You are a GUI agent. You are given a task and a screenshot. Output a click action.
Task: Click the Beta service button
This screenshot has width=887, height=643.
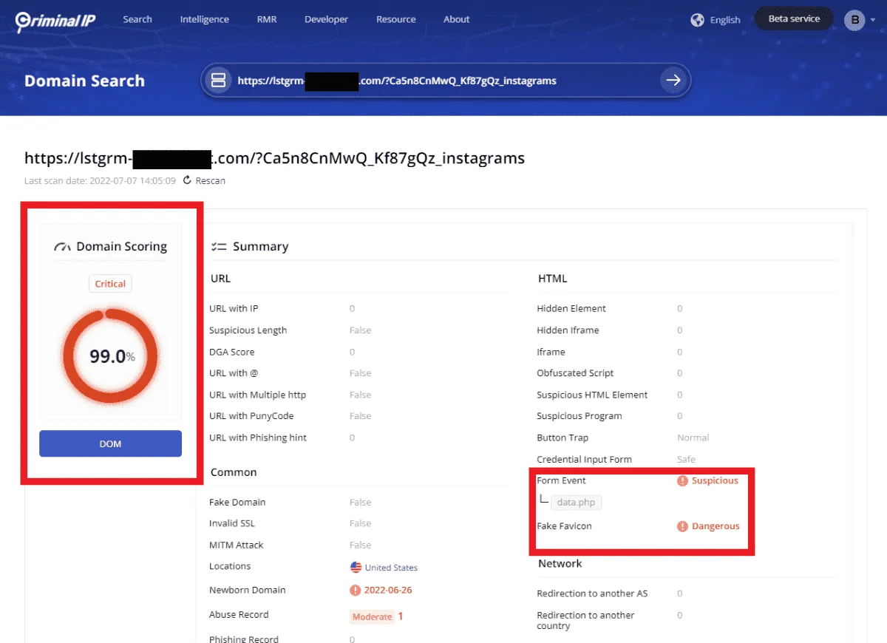coord(794,19)
